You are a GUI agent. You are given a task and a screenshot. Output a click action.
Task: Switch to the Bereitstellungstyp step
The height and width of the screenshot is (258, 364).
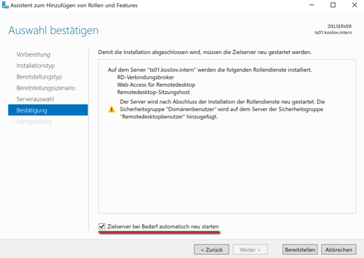pyautogui.click(x=39, y=77)
